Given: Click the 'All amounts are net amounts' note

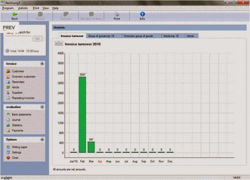Looking at the screenshot, I should (69, 170).
